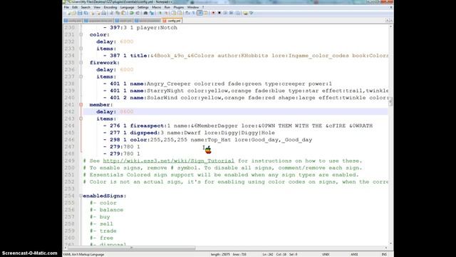The height and width of the screenshot is (257, 456).
Task: Click the Close All toolbar icon
Action: click(98, 13)
